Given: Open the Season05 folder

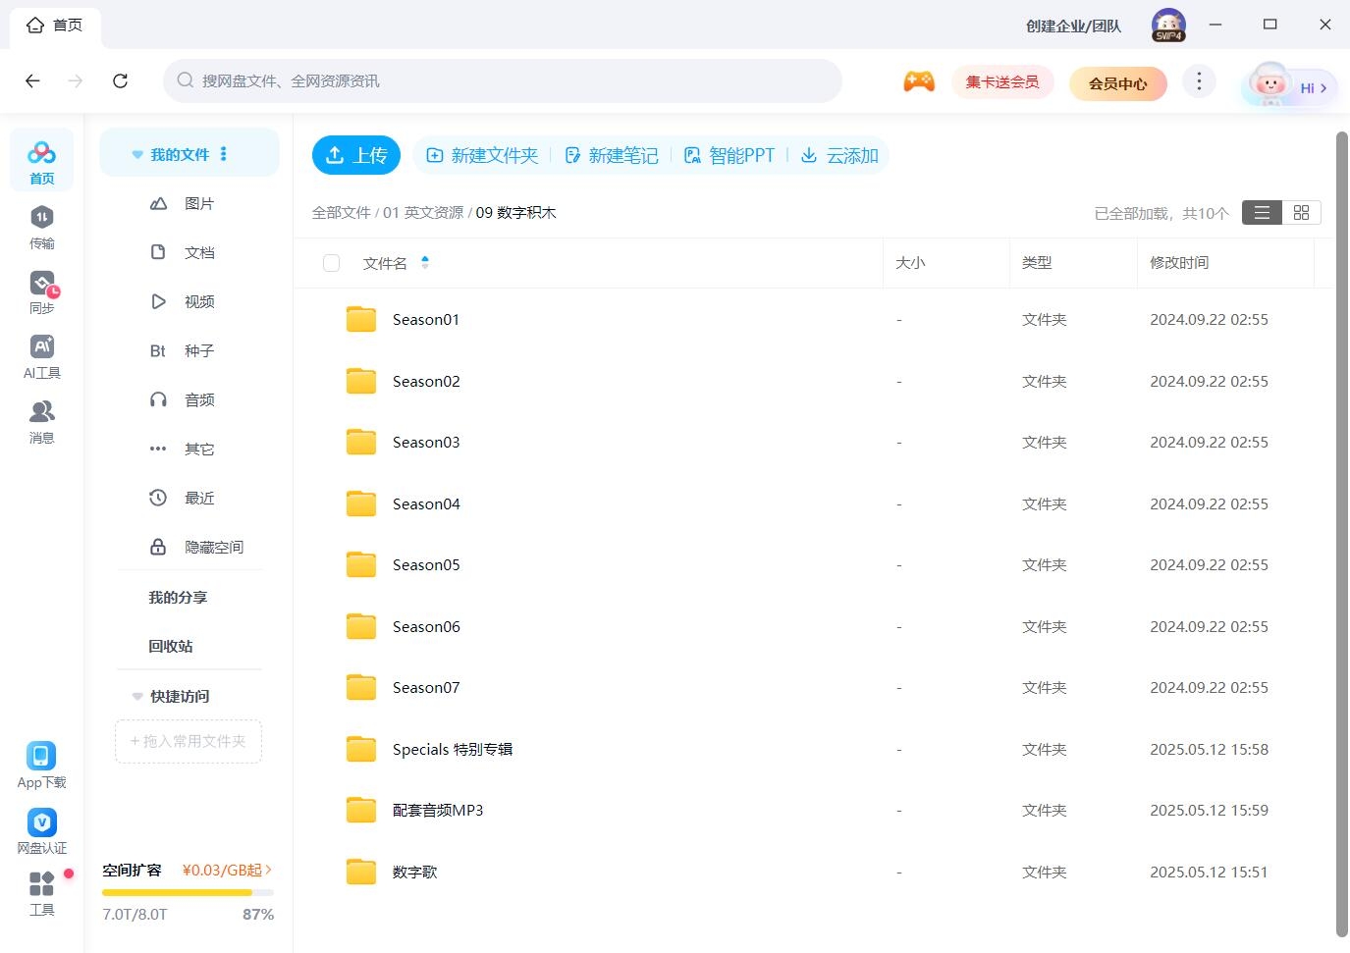Looking at the screenshot, I should (426, 564).
